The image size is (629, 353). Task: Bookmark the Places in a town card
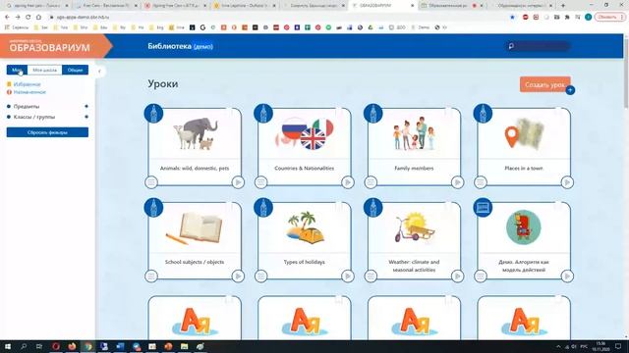[x=559, y=112]
